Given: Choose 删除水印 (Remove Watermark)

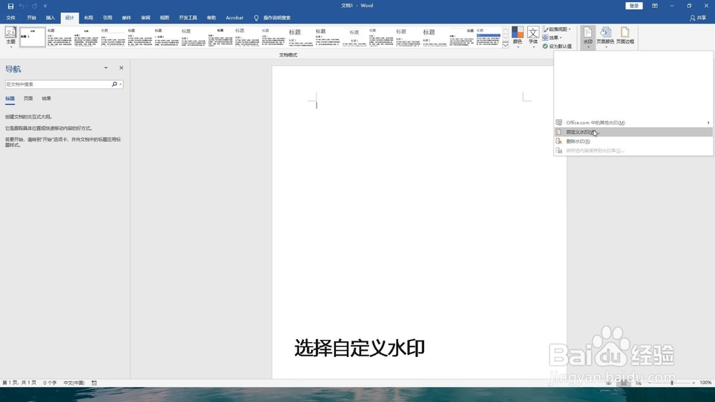Looking at the screenshot, I should pos(633,141).
